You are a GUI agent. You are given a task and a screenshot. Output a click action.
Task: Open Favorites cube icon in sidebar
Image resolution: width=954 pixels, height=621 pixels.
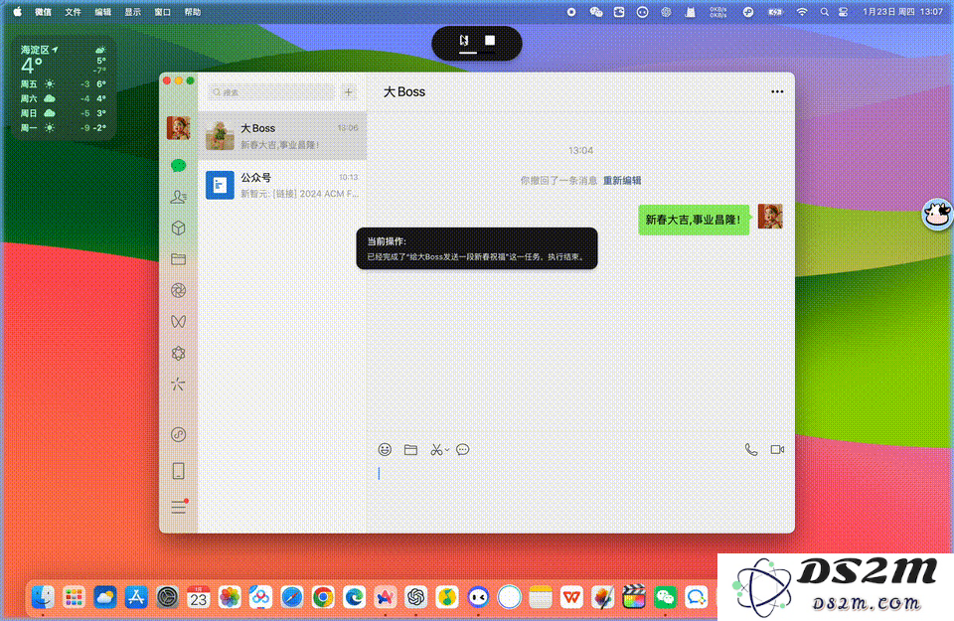178,229
